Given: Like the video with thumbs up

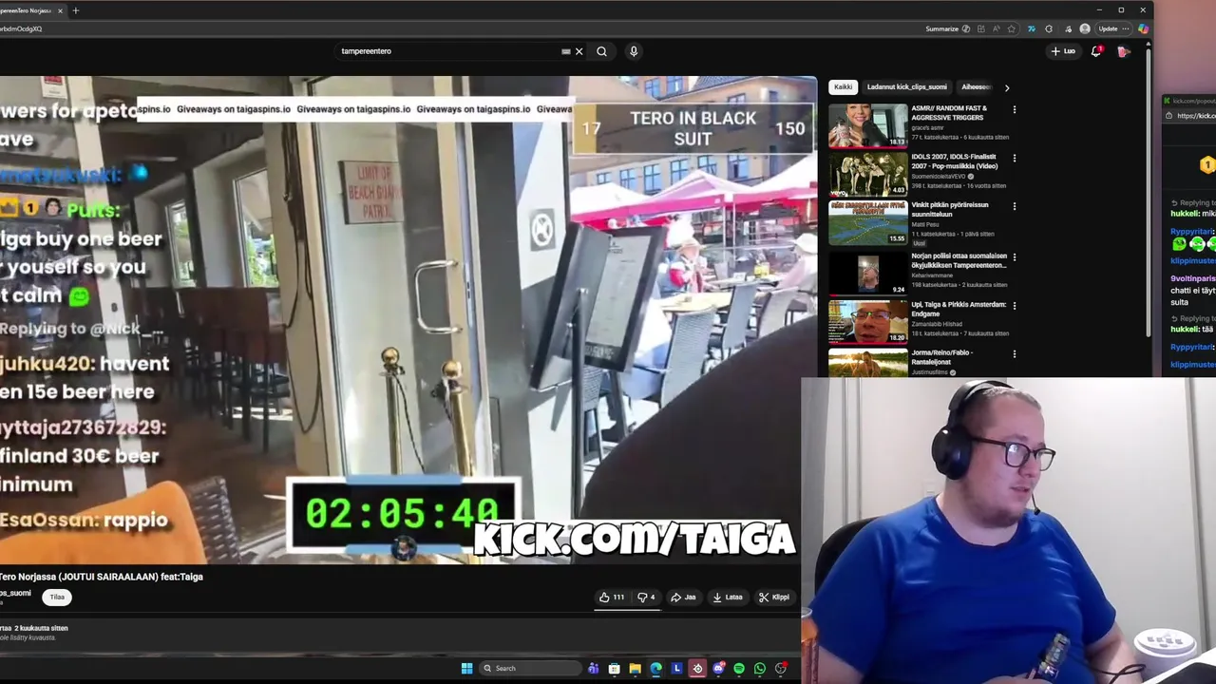Looking at the screenshot, I should (611, 598).
